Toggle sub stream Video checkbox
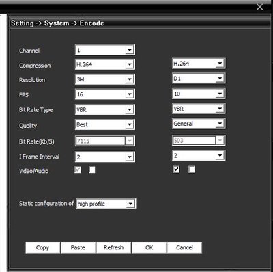 [x=176, y=169]
